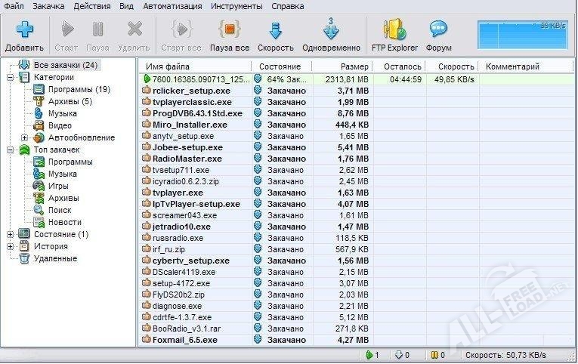Sort by Имя файла column header

pos(168,66)
